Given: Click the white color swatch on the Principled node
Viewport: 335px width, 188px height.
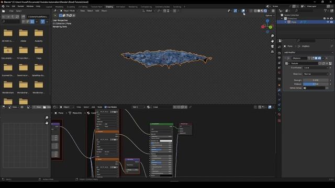Looking at the screenshot, I should [x=166, y=140].
